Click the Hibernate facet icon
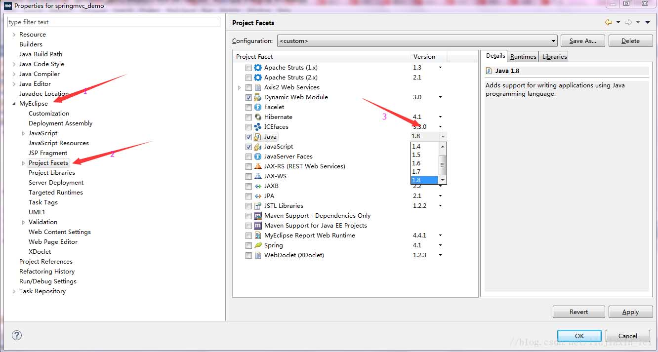 [x=258, y=117]
